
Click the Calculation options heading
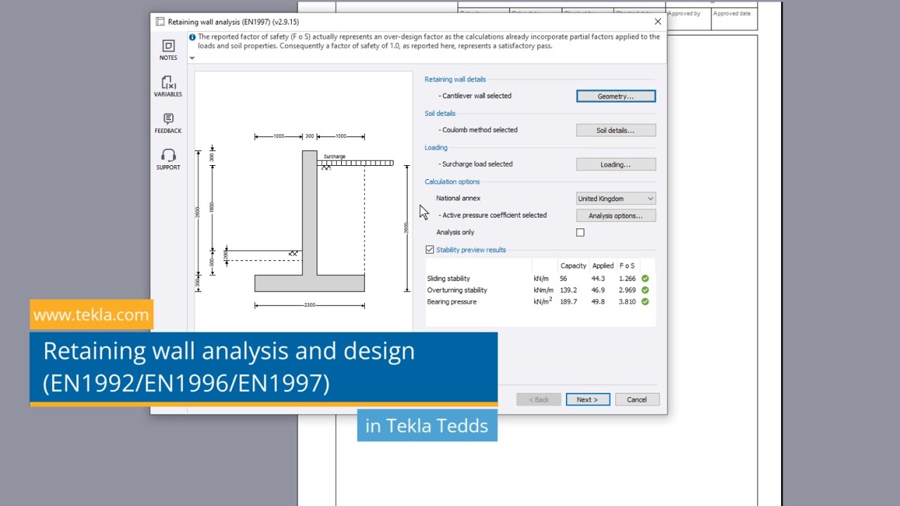pyautogui.click(x=452, y=181)
